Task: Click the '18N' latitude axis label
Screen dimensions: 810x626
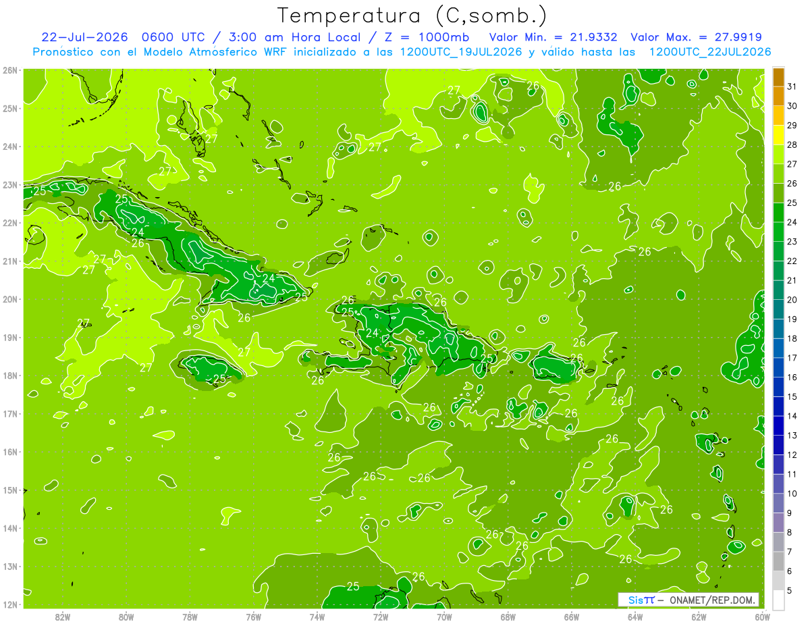Action: click(10, 375)
